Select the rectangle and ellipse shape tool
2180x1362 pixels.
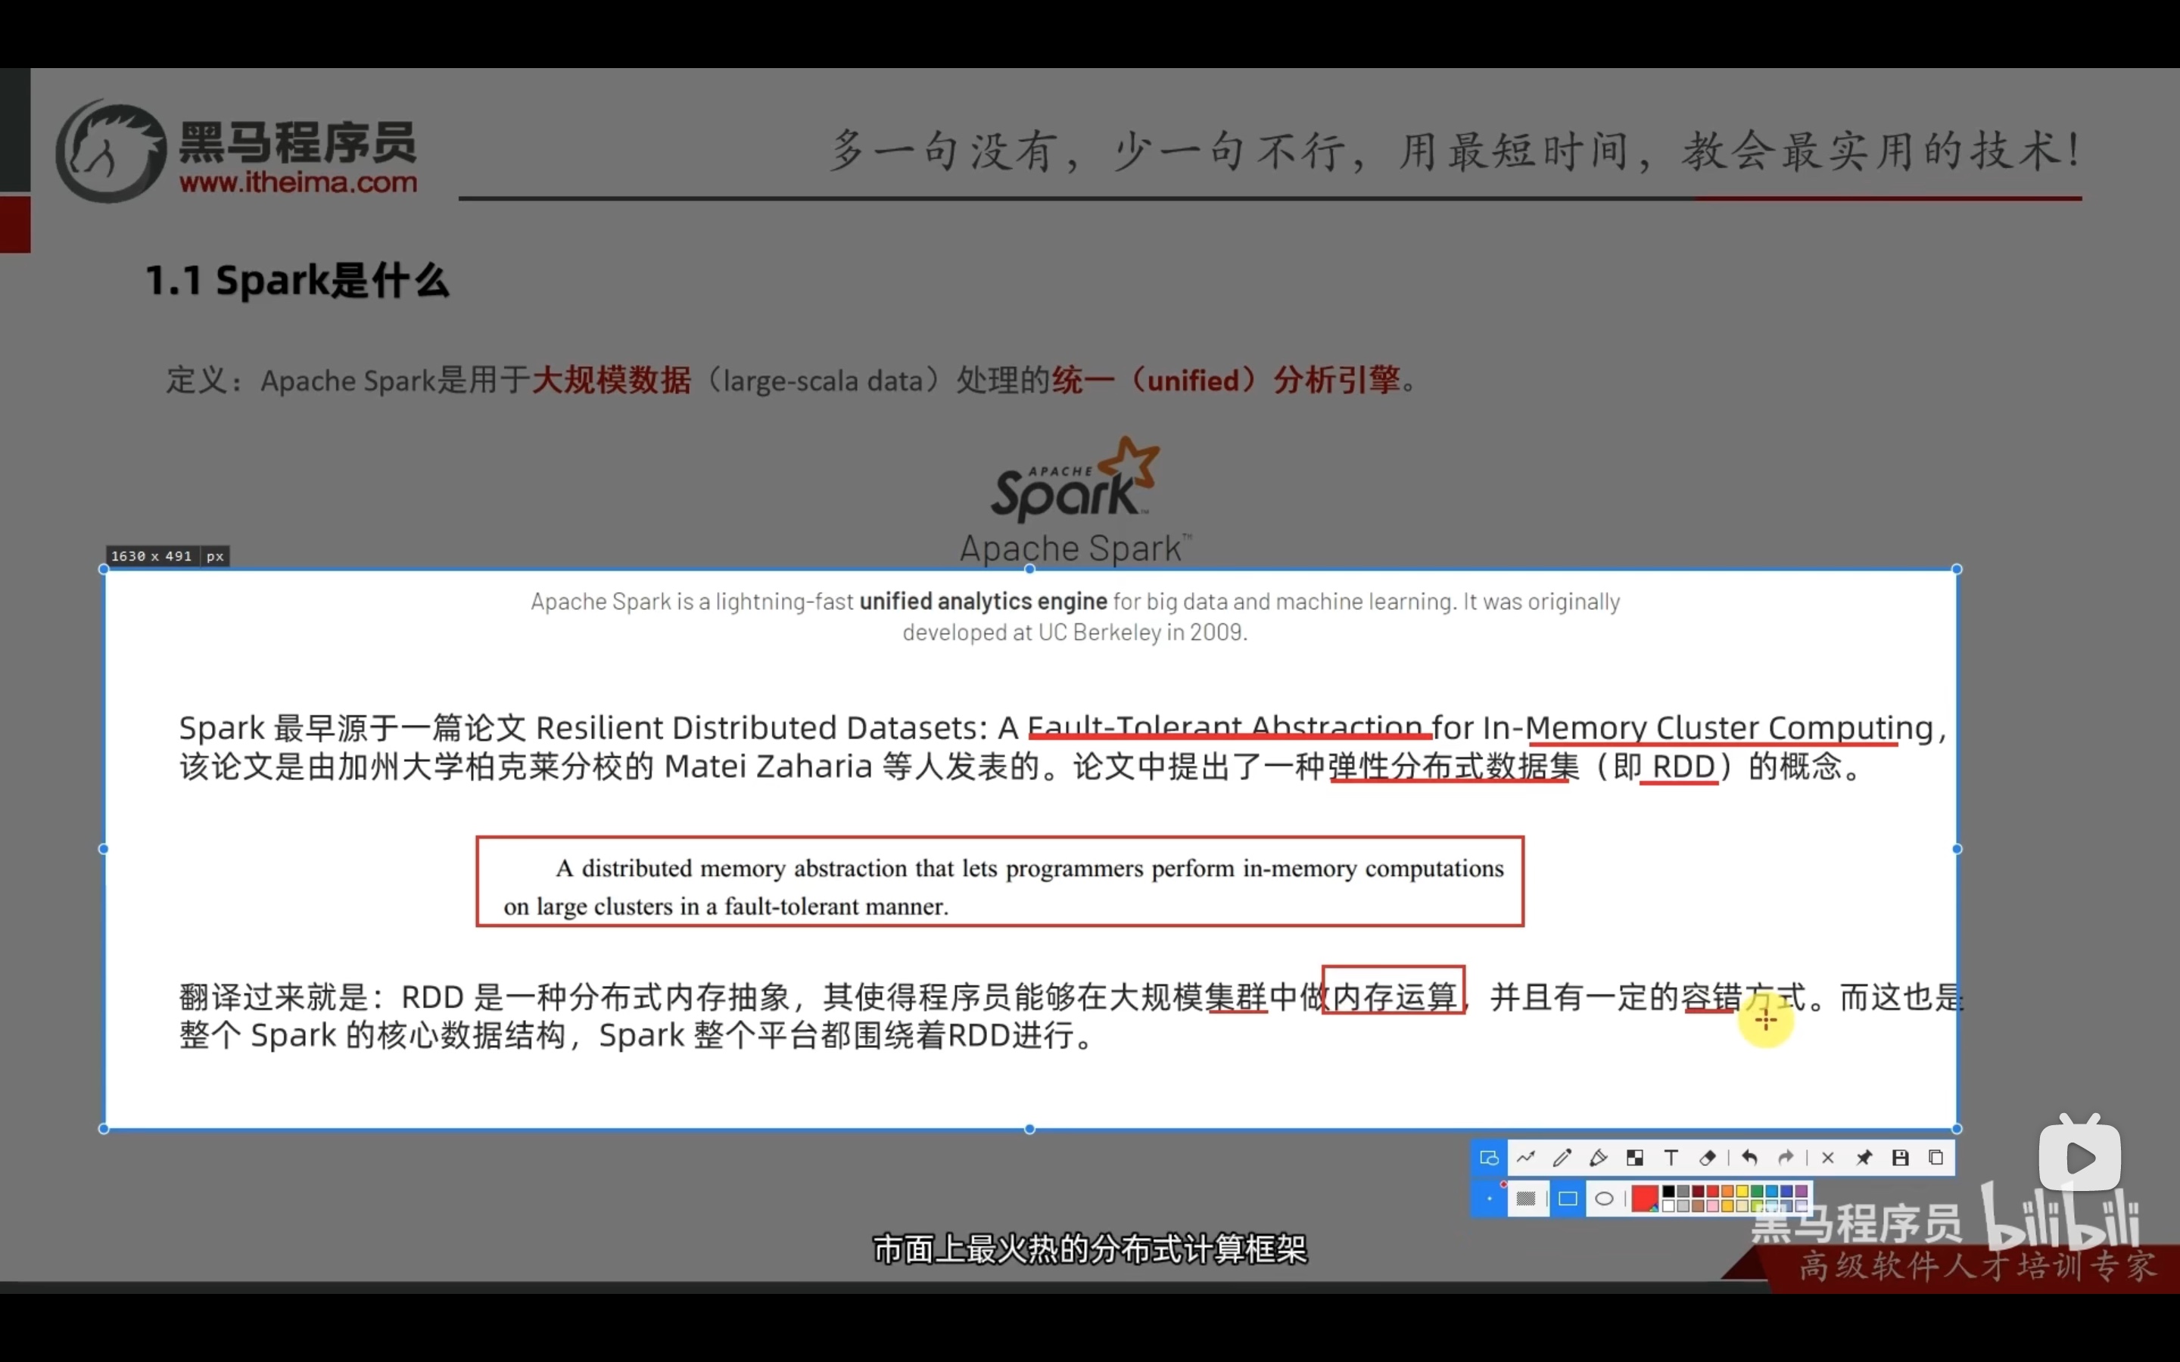tap(1490, 1158)
